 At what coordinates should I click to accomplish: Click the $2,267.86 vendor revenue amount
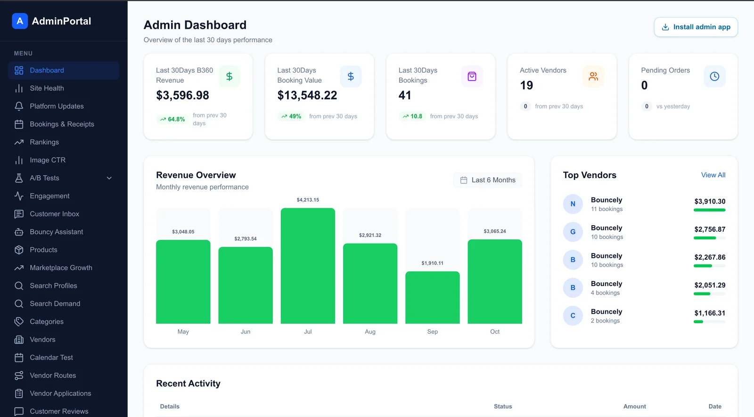(x=710, y=257)
